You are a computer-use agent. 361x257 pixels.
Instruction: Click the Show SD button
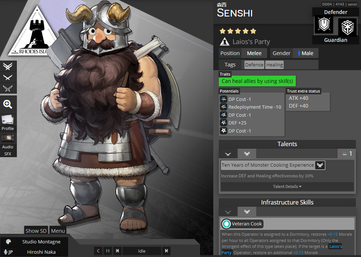(x=36, y=231)
